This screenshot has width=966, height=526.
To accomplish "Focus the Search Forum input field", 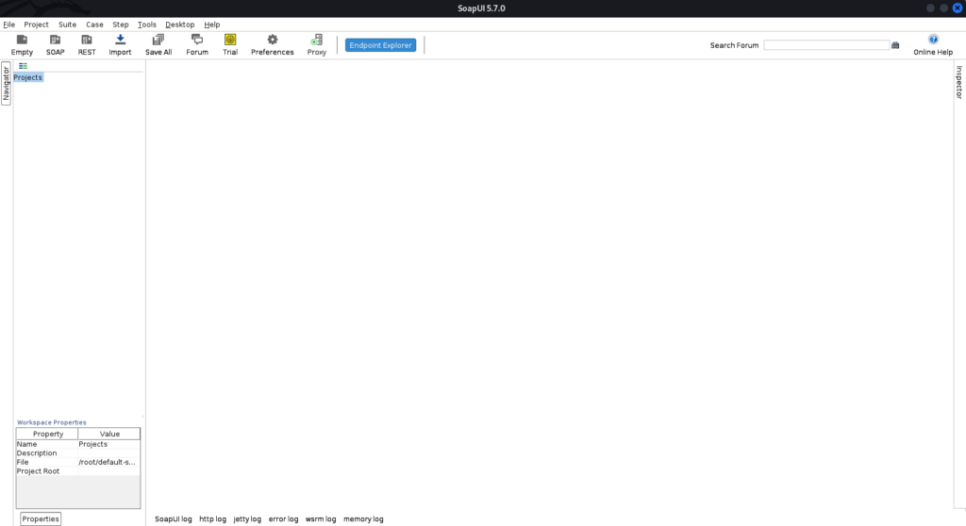I will coord(826,45).
